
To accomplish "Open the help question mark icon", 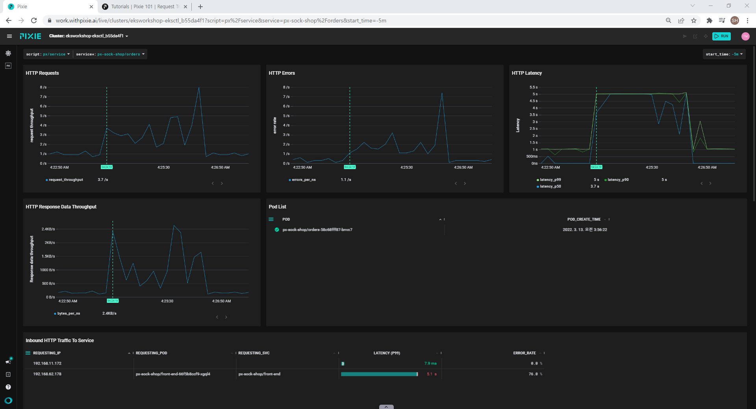I will click(8, 387).
